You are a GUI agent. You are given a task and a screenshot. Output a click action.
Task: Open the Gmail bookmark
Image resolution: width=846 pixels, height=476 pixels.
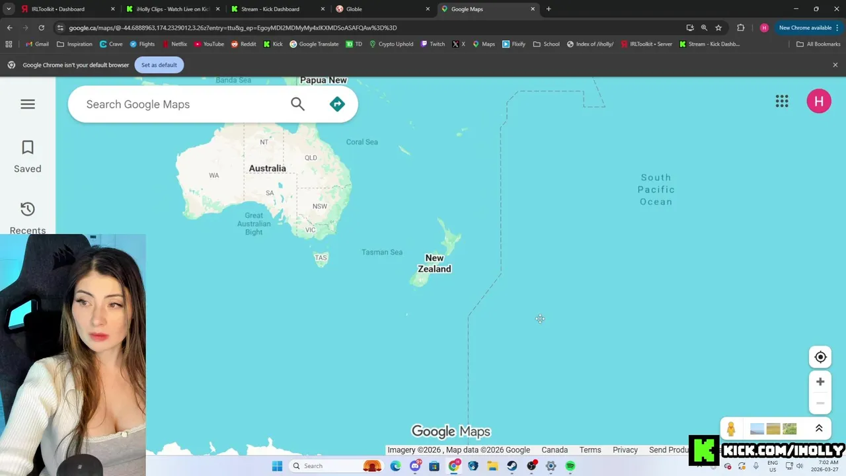(37, 44)
